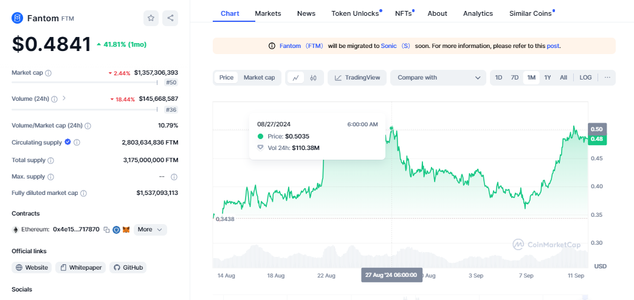Viewport: 634px width, 300px height.
Task: Set chart range to 1D
Action: (x=499, y=78)
